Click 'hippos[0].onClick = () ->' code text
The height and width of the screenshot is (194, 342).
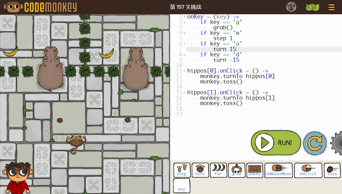click(x=228, y=71)
